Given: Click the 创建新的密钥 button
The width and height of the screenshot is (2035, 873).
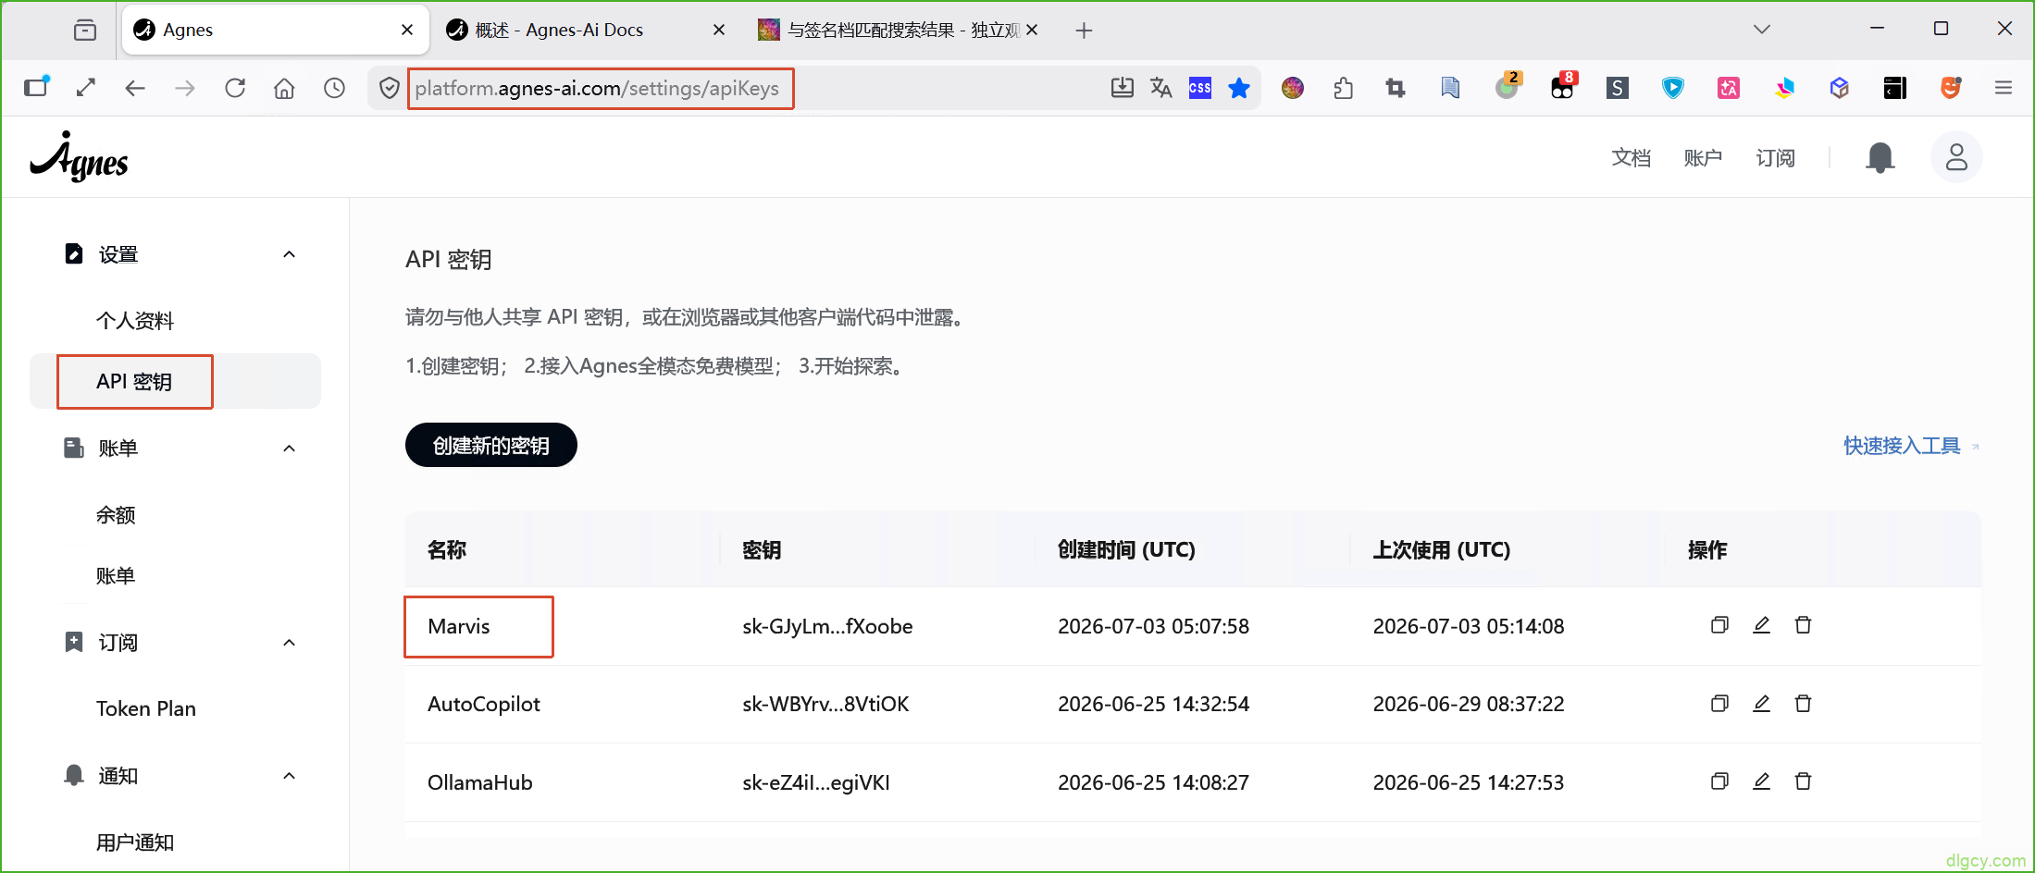Looking at the screenshot, I should (x=491, y=445).
